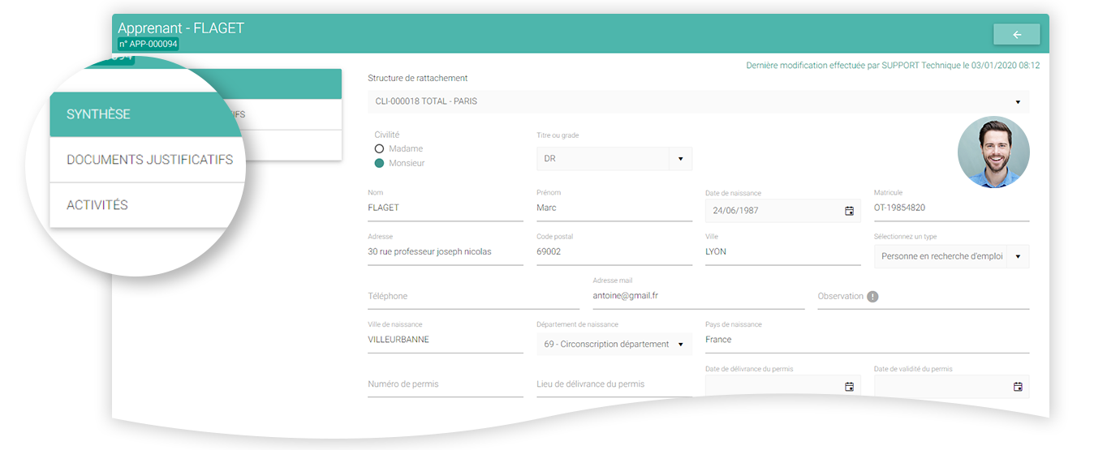Click the Code postal field 69002
1120x450 pixels.
coord(614,252)
